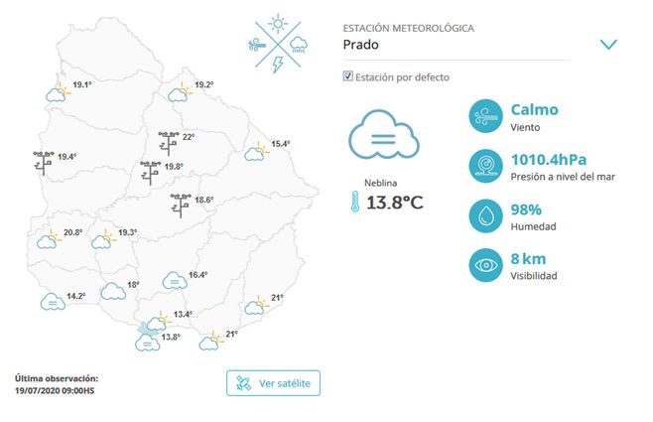Select the 14.2° fog station on map
The image size is (653, 422).
(x=51, y=301)
